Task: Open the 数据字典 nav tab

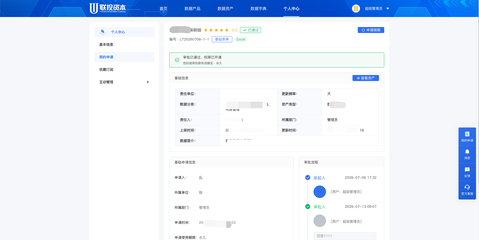Action: pos(258,8)
